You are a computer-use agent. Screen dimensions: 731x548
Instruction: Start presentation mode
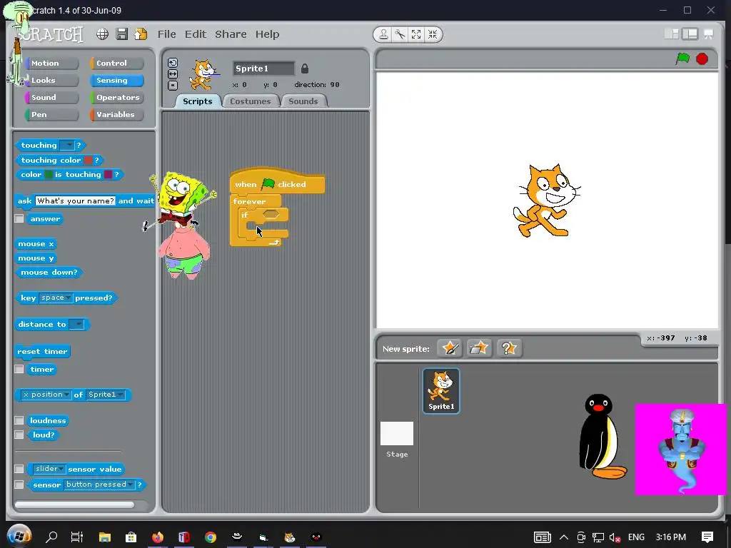point(709,34)
